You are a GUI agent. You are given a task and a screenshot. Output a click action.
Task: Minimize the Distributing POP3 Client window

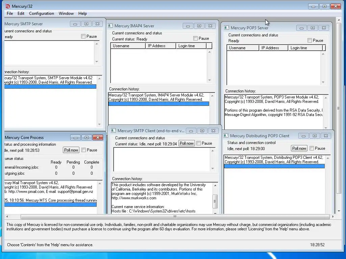pos(304,136)
